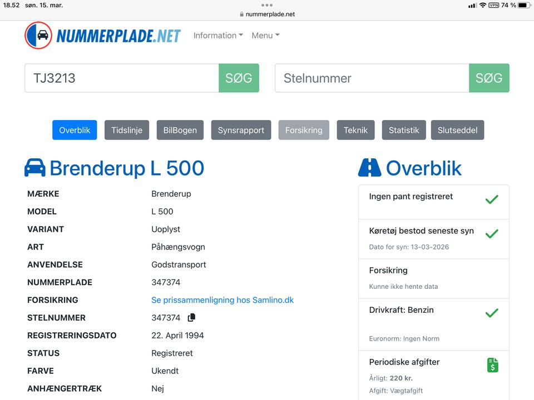
Task: Click the Kunne ikke hente data message
Action: 404,287
